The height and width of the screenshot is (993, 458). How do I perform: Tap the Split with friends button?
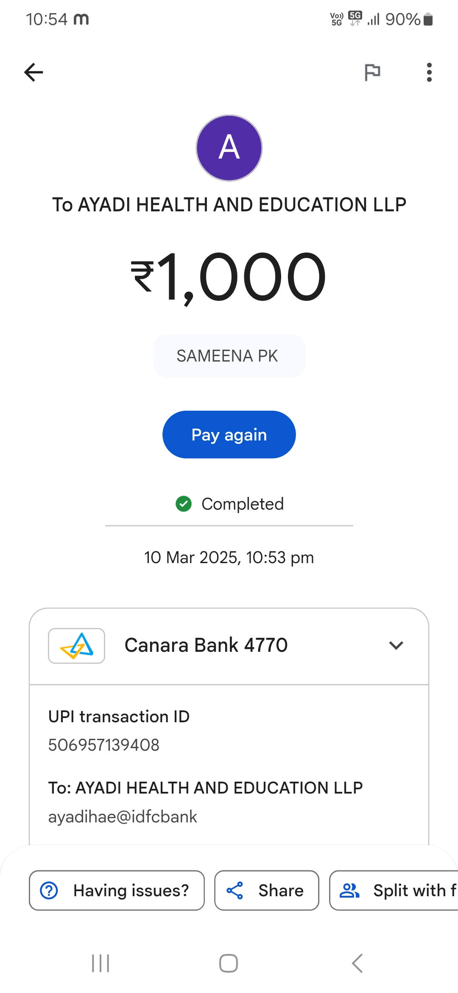394,890
